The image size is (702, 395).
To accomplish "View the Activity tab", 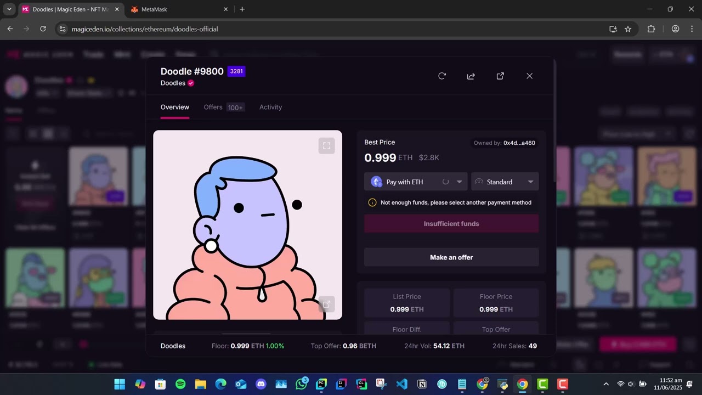I will click(270, 107).
